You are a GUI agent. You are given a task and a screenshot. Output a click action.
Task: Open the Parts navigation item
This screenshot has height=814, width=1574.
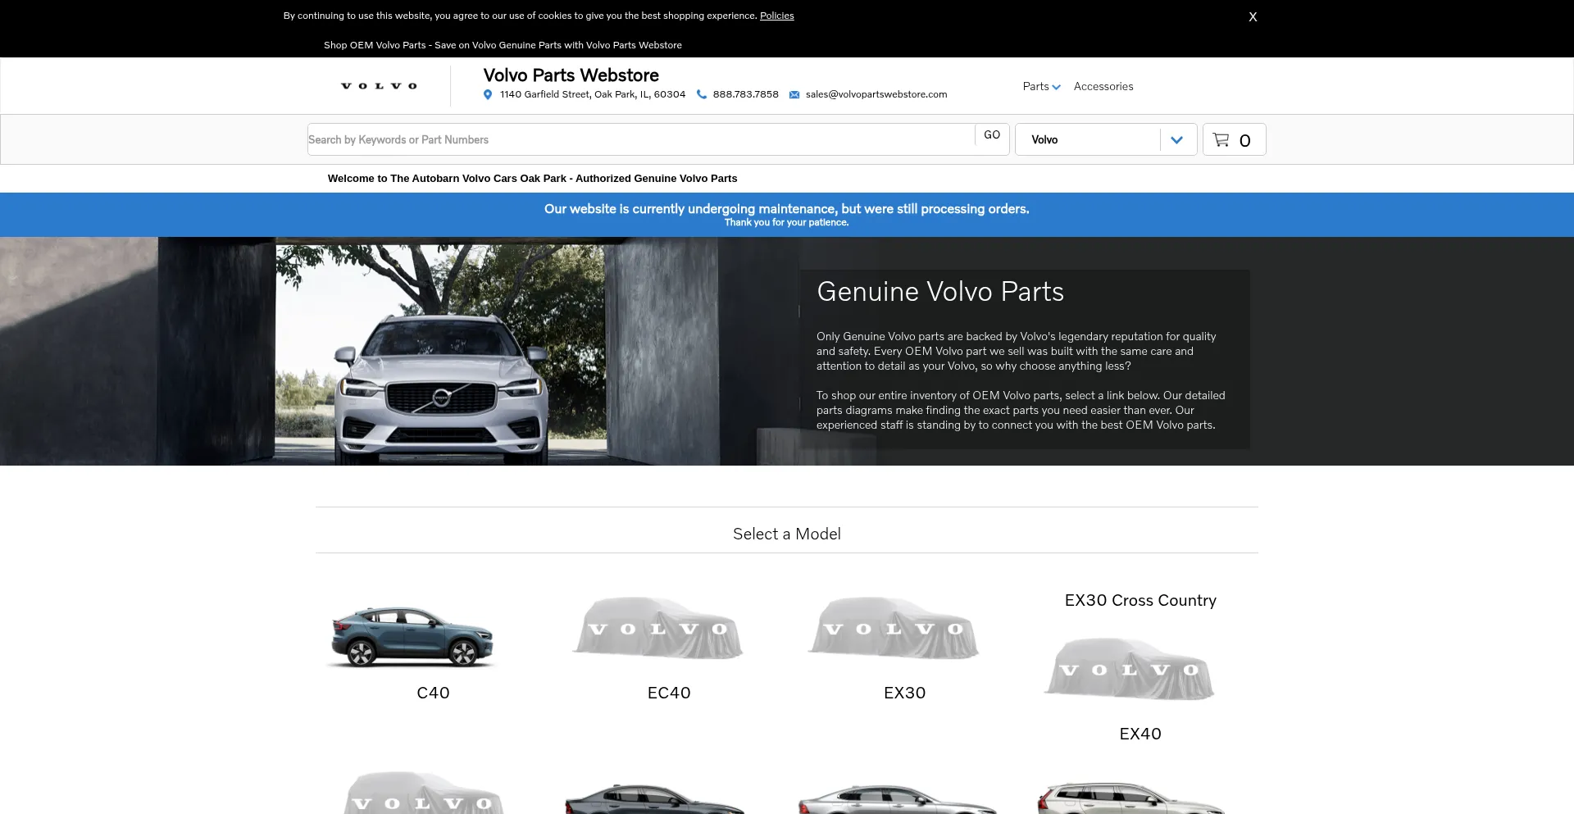[x=1035, y=86]
